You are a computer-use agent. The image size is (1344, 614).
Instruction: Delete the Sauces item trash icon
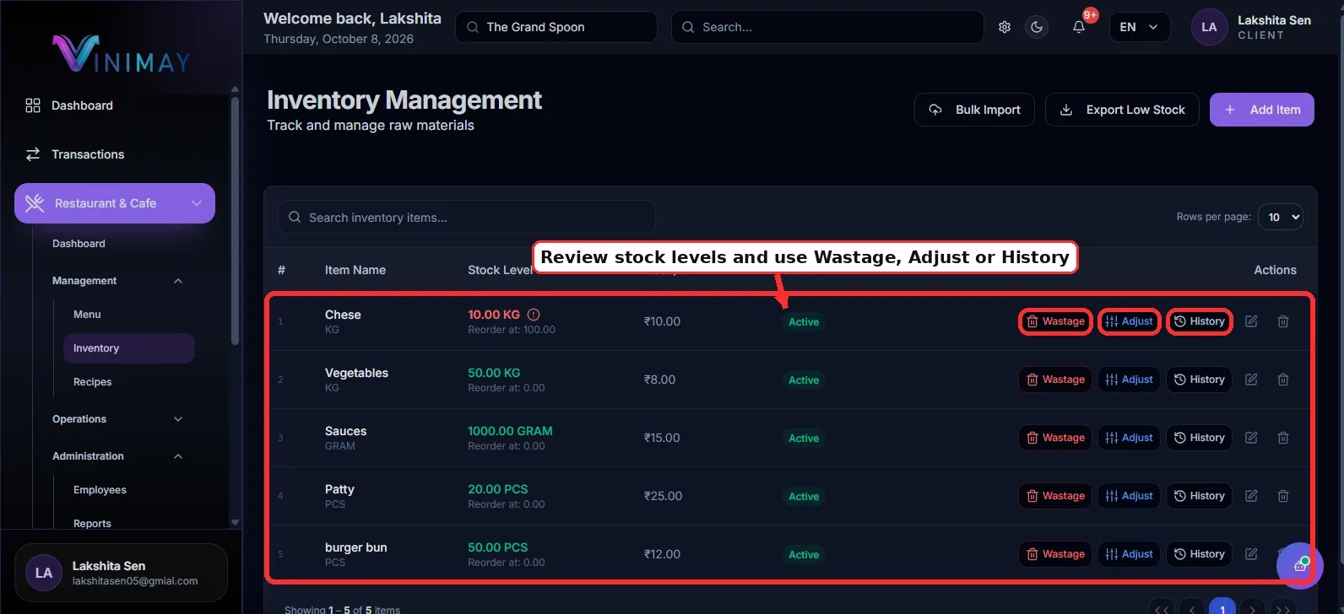[x=1283, y=438]
